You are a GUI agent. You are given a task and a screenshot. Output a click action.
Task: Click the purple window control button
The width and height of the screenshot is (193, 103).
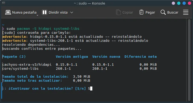[x=173, y=3]
